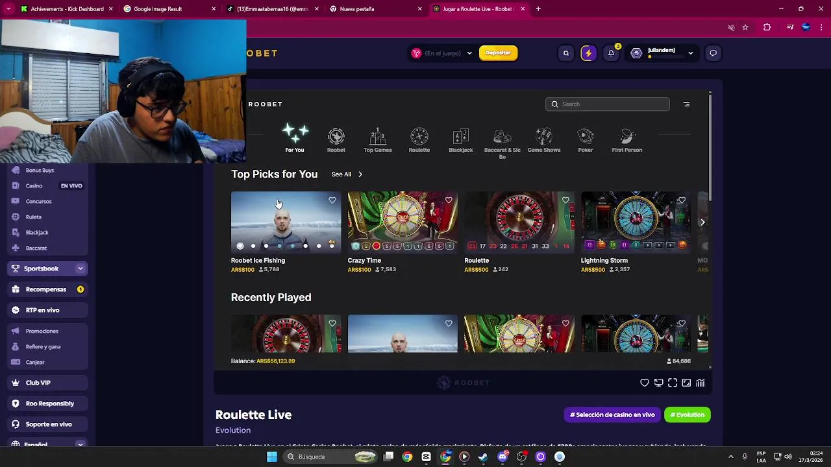Enter fullscreen mode for the game

coord(673,383)
